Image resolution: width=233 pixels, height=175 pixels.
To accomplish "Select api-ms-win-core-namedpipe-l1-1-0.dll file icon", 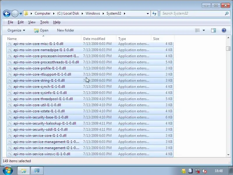I will click(10, 50).
